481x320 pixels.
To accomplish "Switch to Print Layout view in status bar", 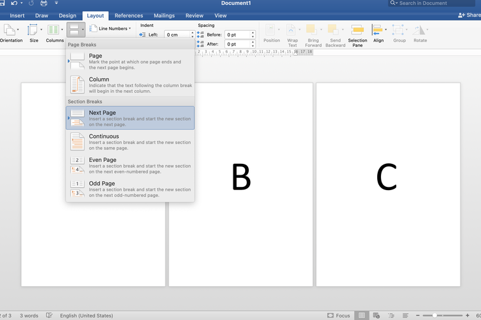I will [x=362, y=316].
